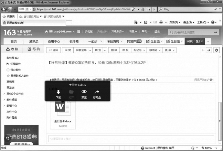Image resolution: width=223 pixels, height=151 pixels.
Task: Click the browser back arrow button
Action: [4, 9]
